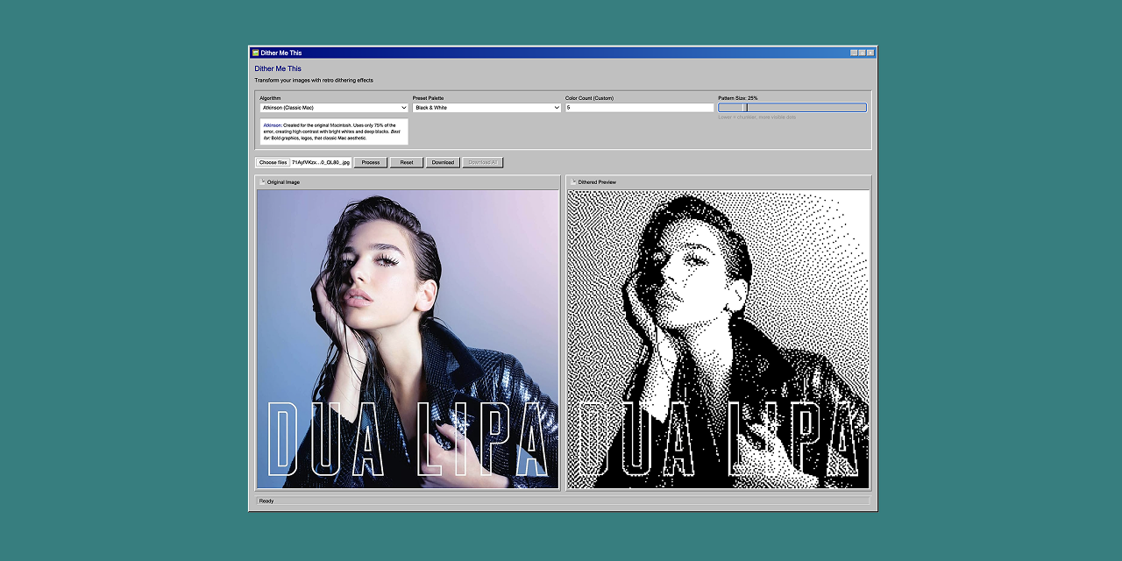Click the greyed-out Download All button

point(482,162)
